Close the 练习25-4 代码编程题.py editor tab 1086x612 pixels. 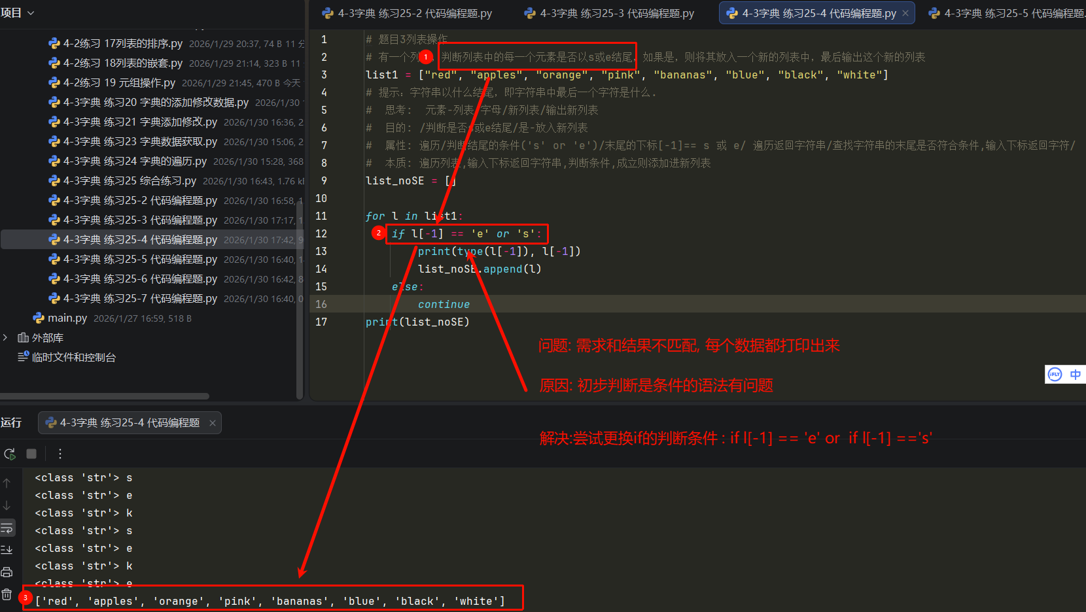click(x=905, y=13)
